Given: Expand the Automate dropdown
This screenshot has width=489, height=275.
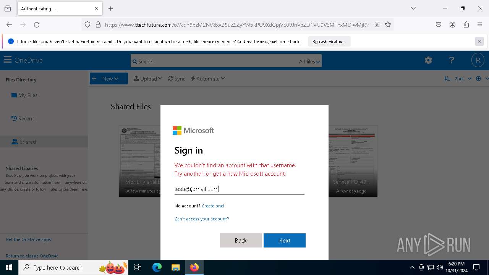Looking at the screenshot, I should point(208,79).
